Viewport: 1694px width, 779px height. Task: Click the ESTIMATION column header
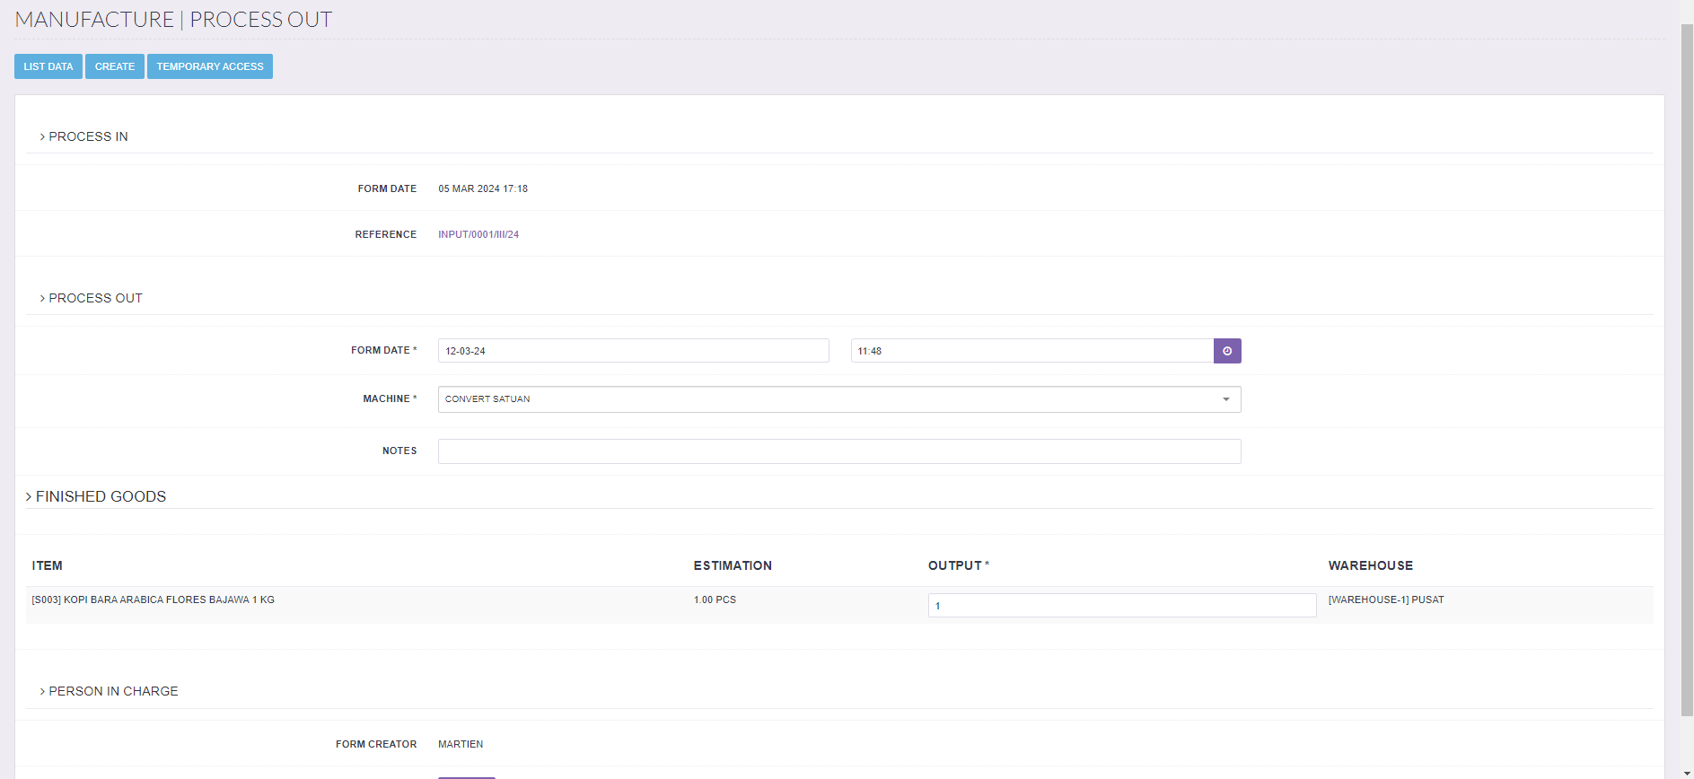[x=733, y=565]
